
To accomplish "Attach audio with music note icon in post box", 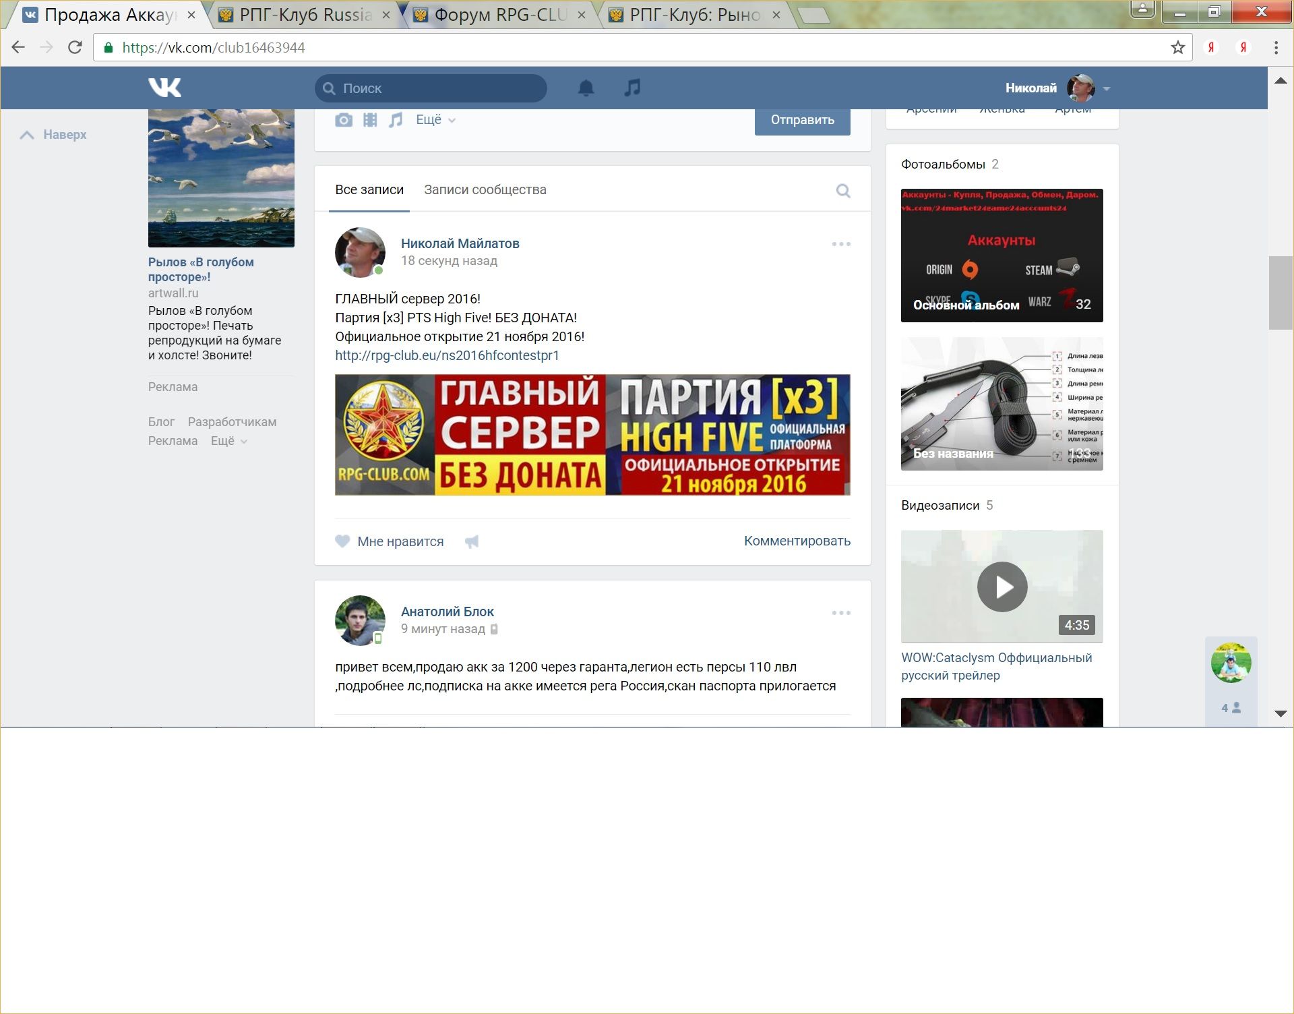I will tap(396, 120).
